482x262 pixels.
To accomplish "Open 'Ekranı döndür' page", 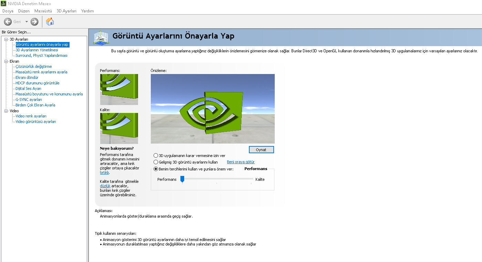I will [27, 77].
